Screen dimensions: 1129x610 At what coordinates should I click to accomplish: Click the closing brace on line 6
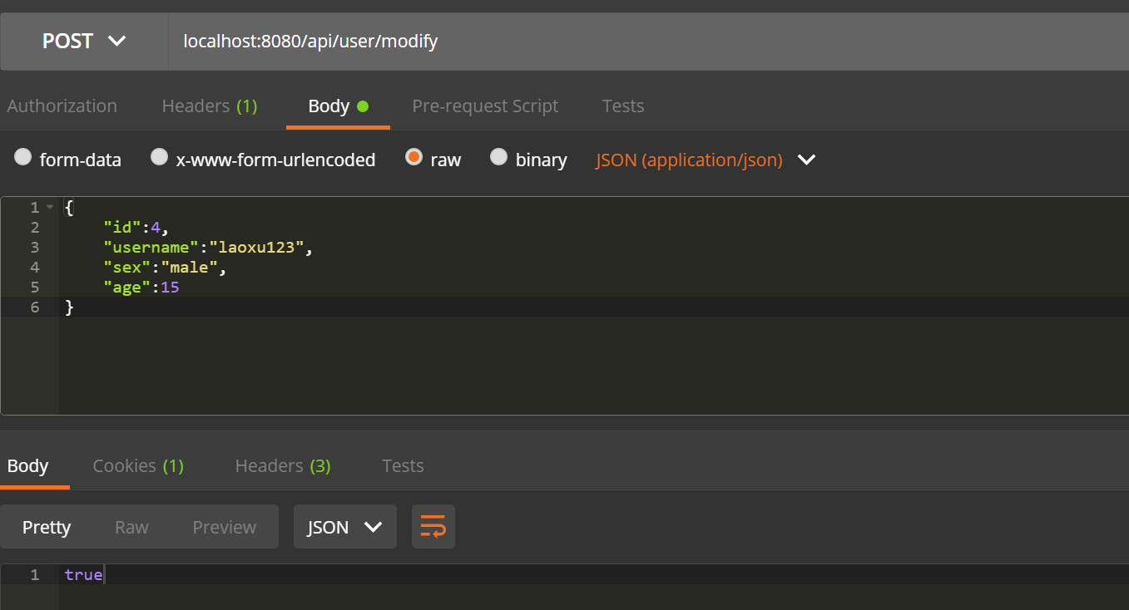pos(69,307)
